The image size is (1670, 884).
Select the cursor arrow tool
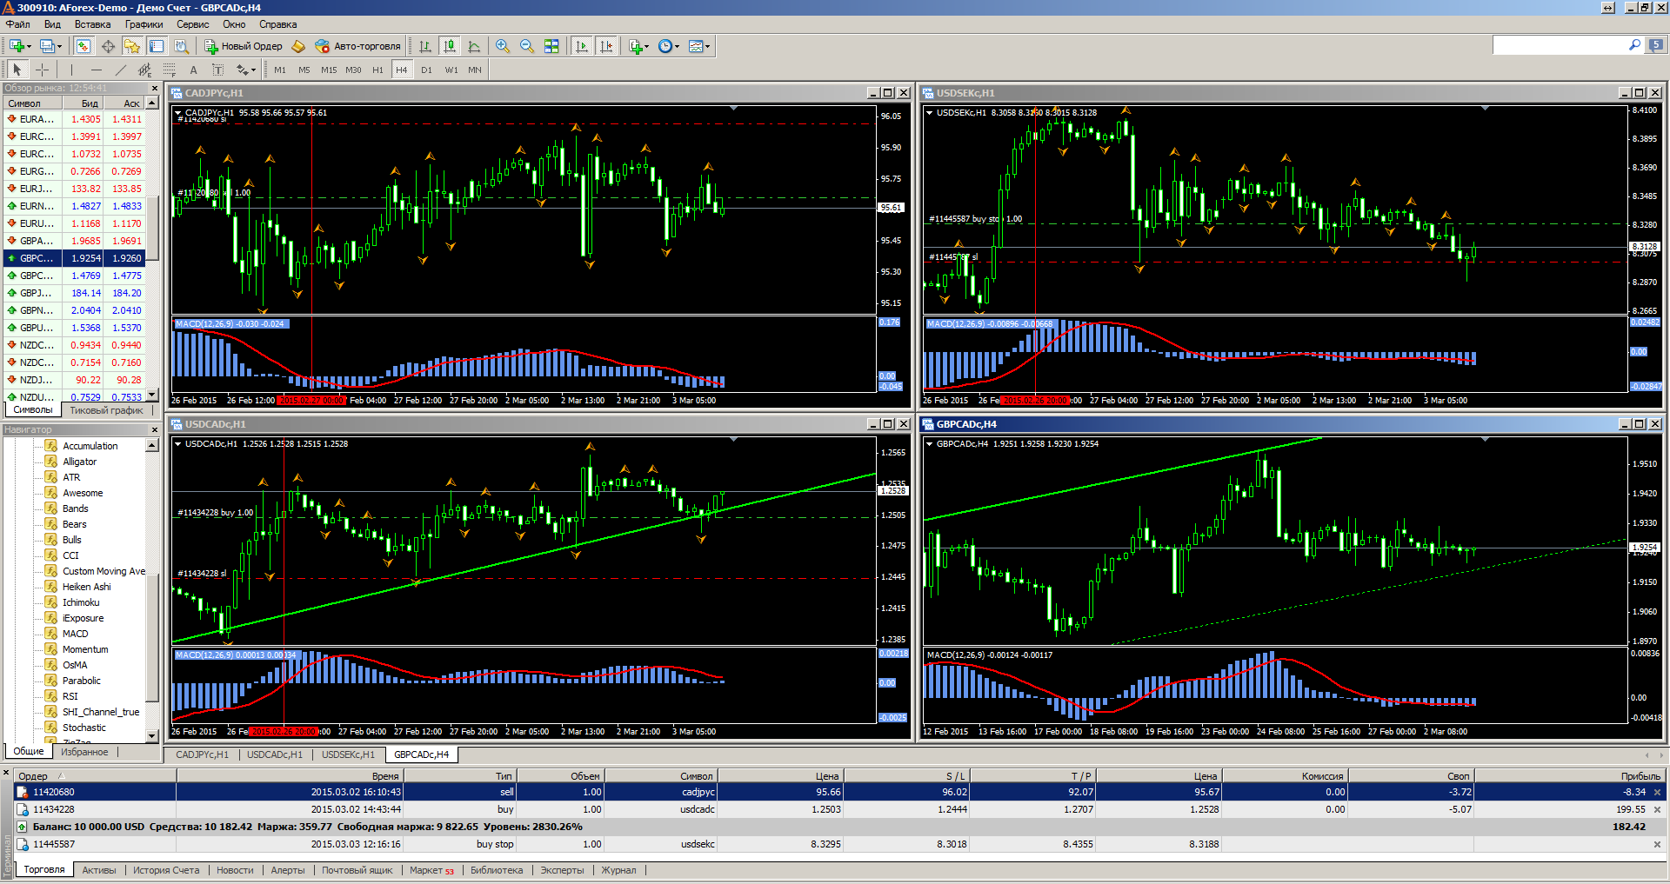click(x=17, y=70)
